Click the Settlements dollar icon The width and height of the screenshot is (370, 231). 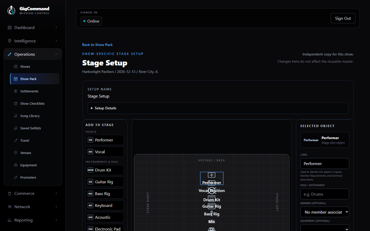point(16,91)
